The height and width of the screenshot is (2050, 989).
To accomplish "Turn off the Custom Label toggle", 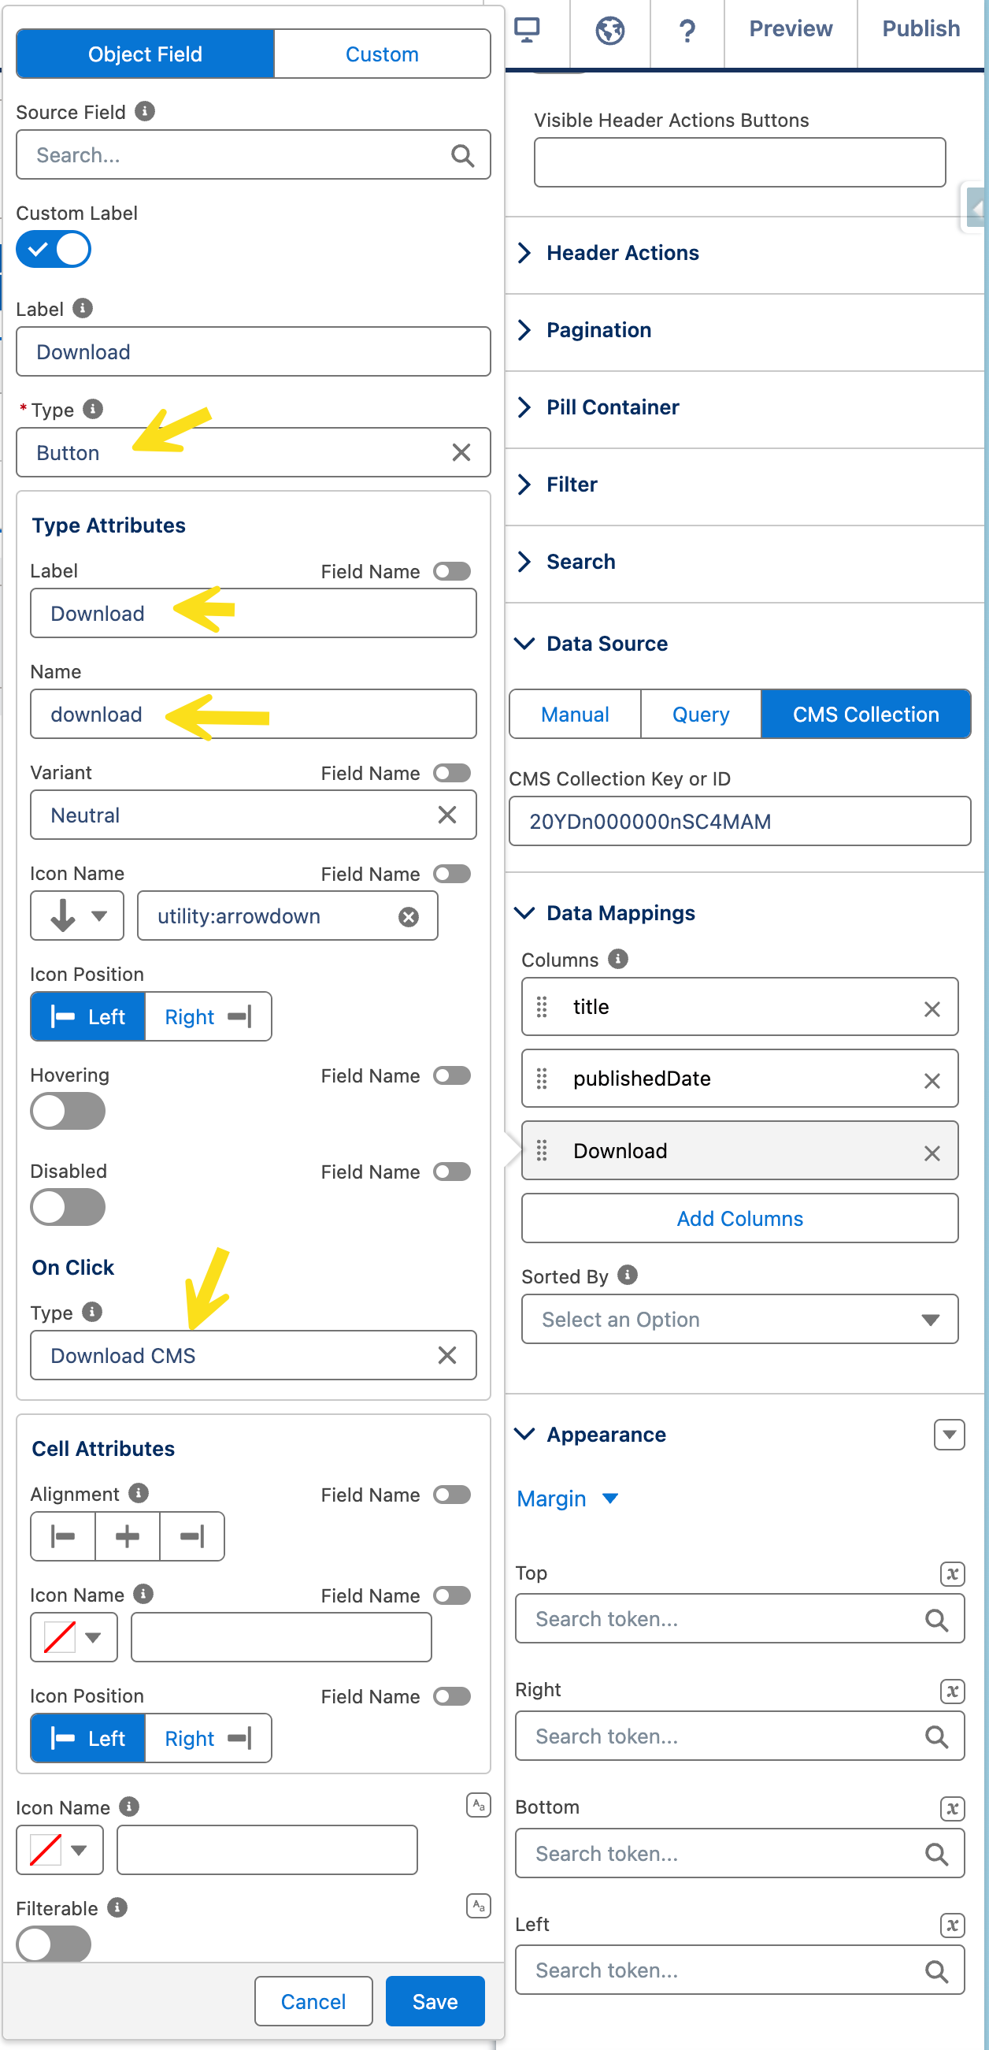I will [x=54, y=250].
